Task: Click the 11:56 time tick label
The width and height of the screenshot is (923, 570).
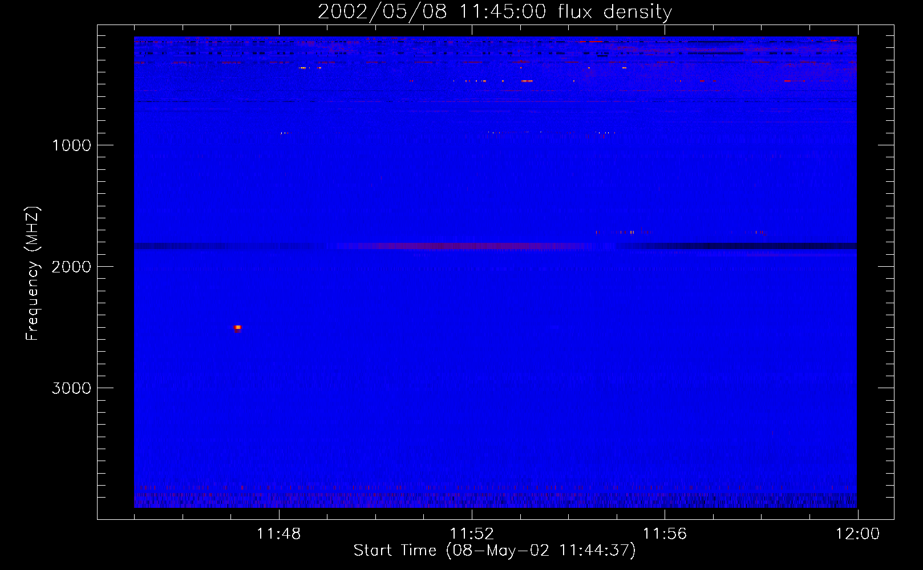Action: tap(665, 534)
